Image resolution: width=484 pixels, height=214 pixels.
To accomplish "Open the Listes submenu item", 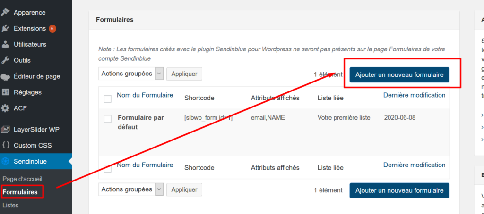I will click(x=10, y=205).
